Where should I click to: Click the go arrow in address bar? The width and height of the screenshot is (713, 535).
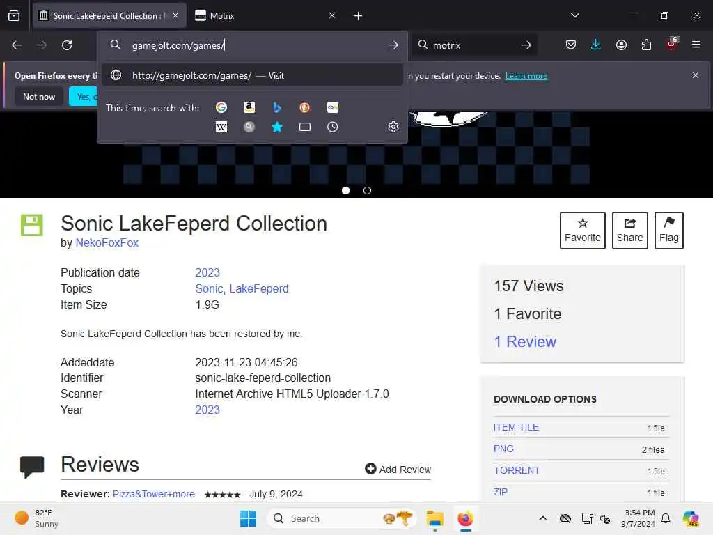(x=393, y=45)
